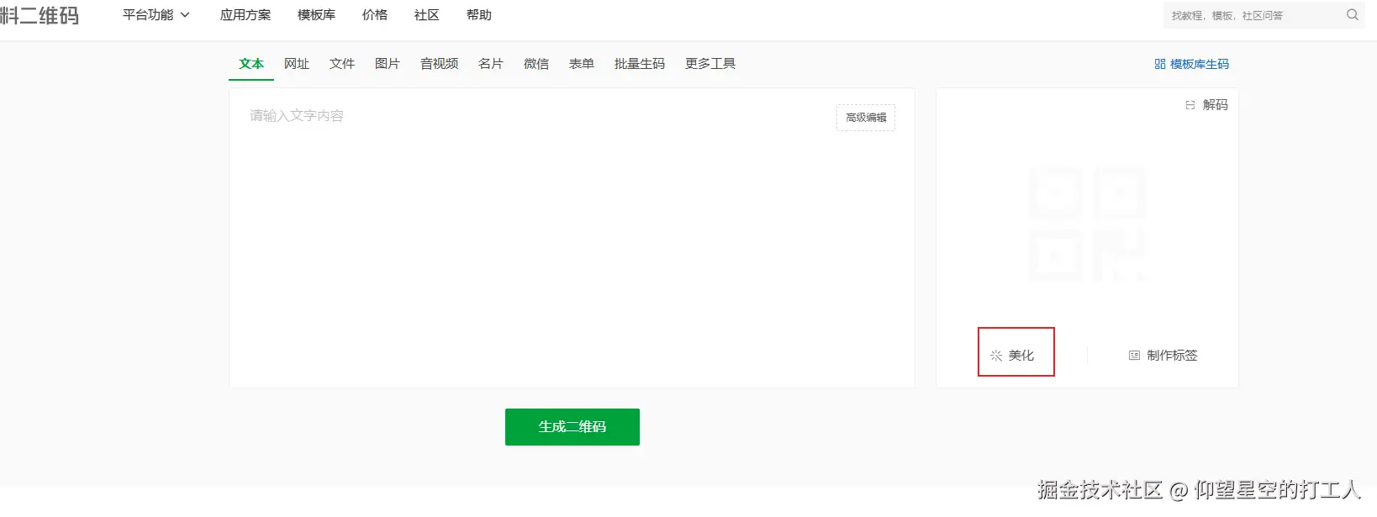The image size is (1377, 517).
Task: Click the 草料二维码 logo
Action: (x=40, y=15)
